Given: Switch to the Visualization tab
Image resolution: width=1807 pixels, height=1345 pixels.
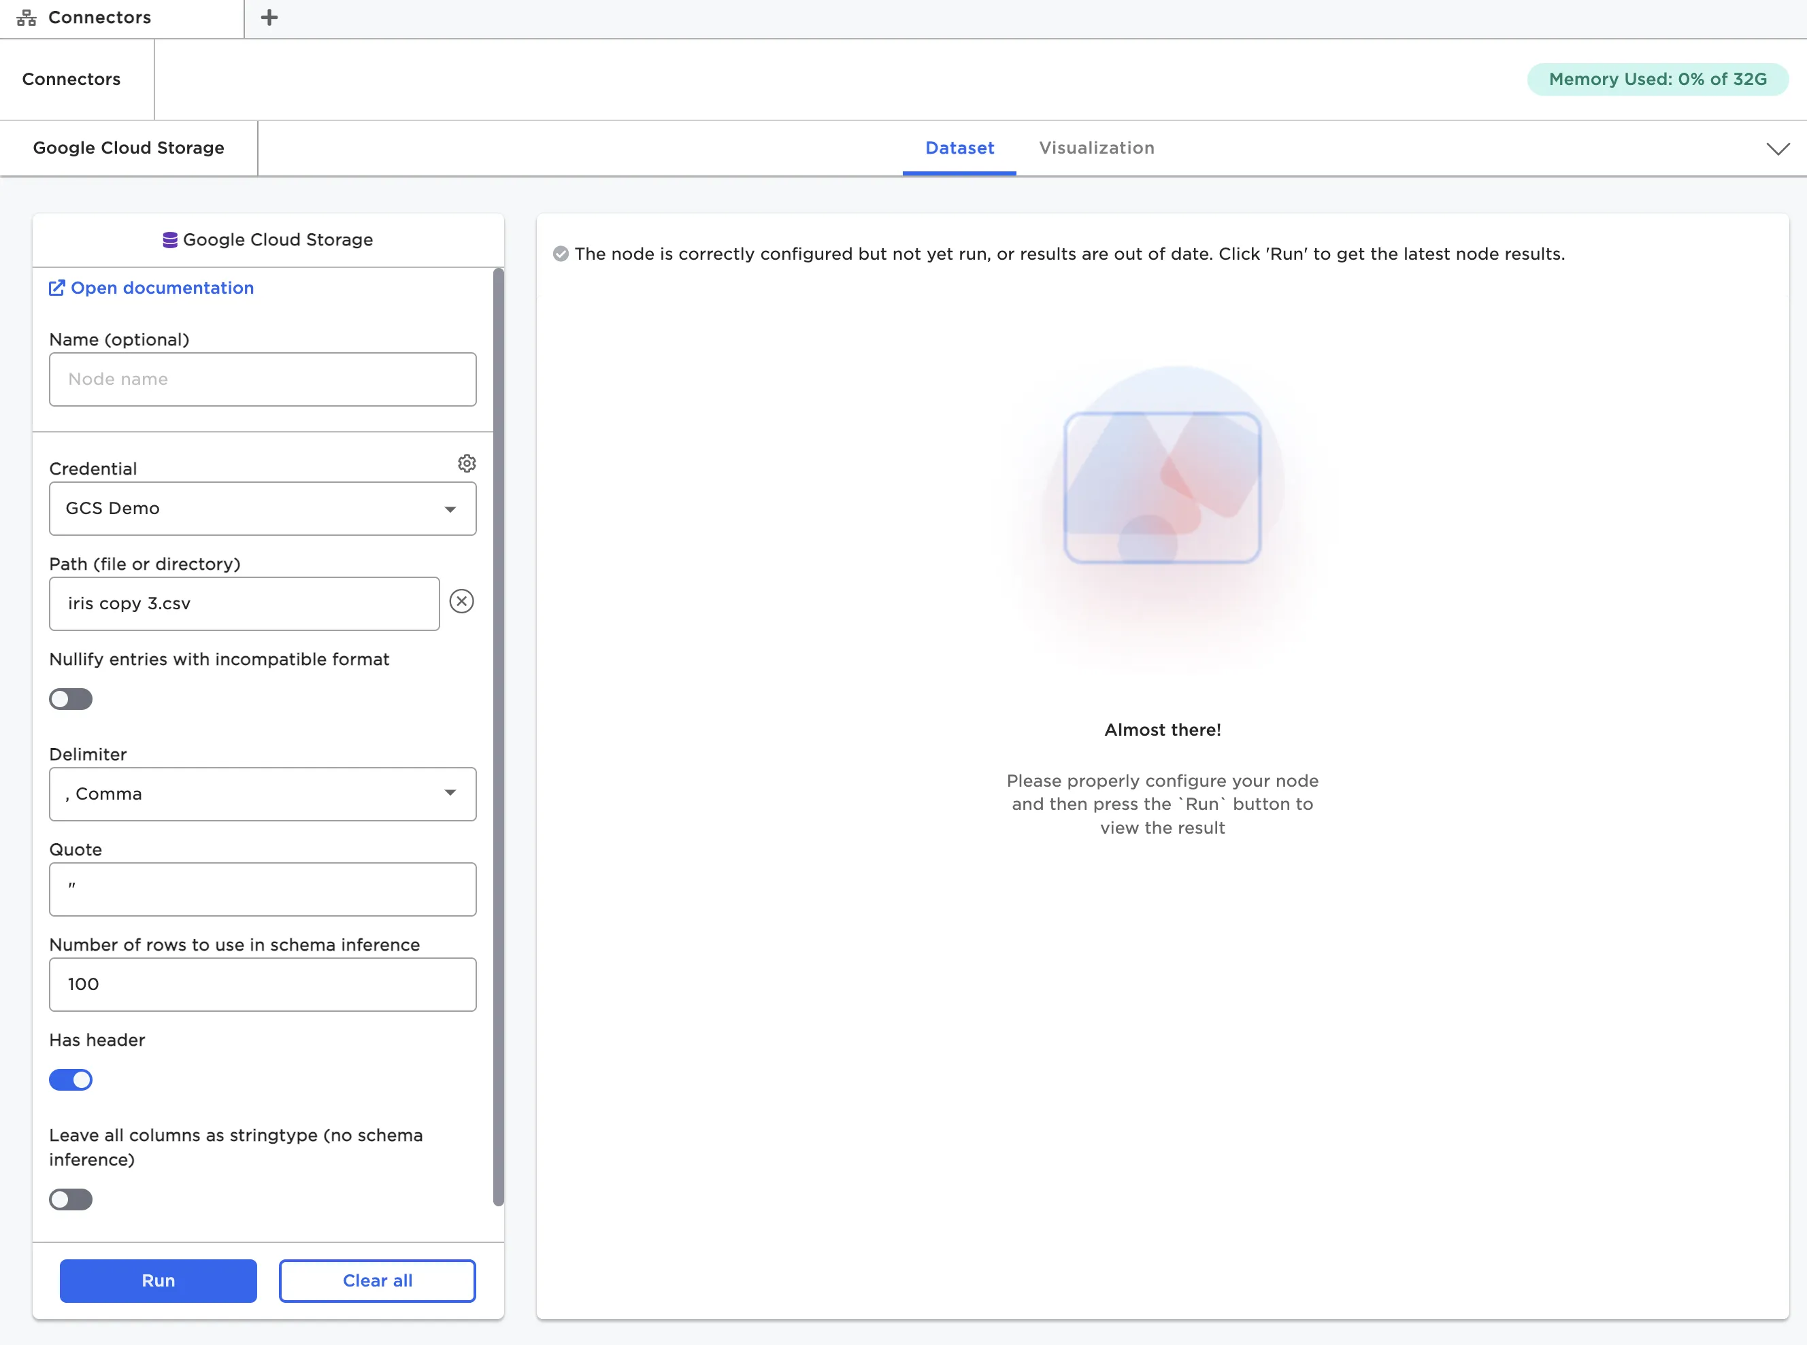Looking at the screenshot, I should (1096, 148).
